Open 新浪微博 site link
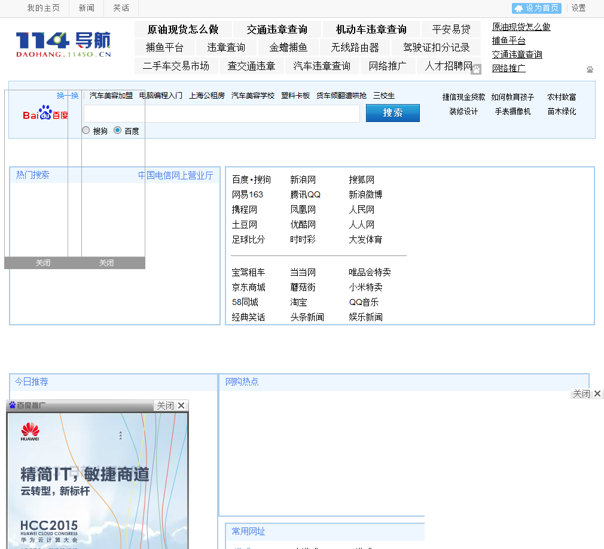This screenshot has width=604, height=549. pyautogui.click(x=365, y=194)
